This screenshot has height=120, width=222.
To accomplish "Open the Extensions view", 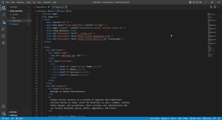I will [3, 36].
